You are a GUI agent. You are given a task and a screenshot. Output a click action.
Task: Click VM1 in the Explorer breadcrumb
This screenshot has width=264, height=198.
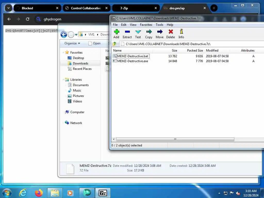(x=91, y=35)
